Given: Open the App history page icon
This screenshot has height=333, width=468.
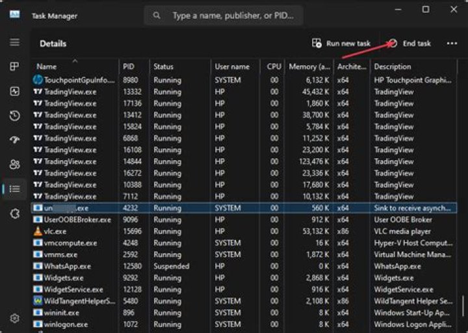Looking at the screenshot, I should pos(14,116).
